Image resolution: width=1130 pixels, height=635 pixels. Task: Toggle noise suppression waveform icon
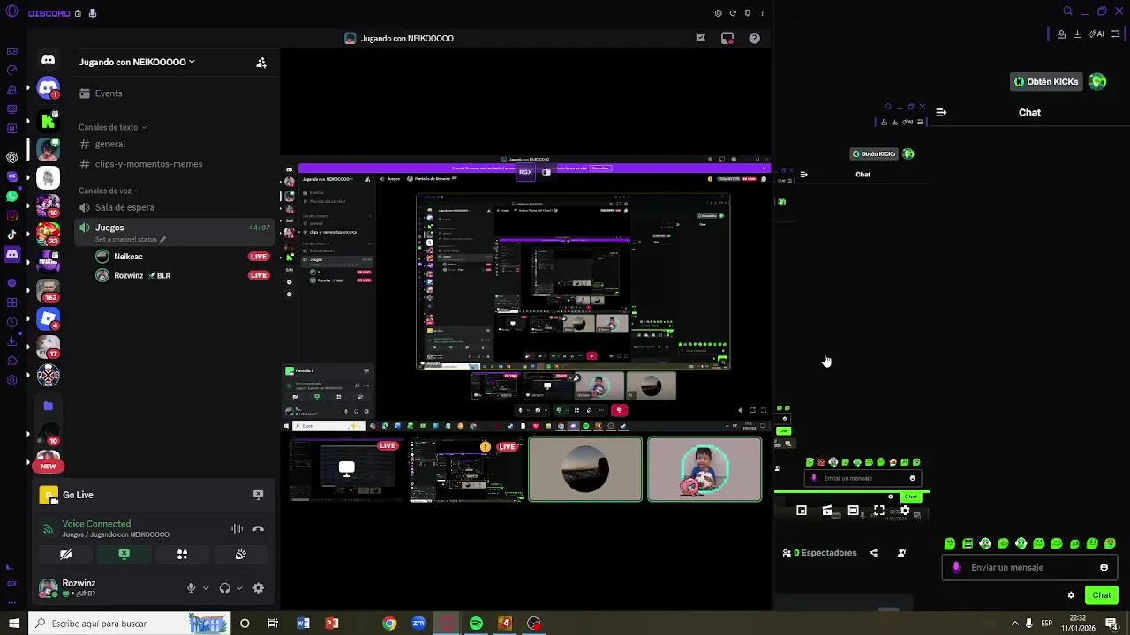pyautogui.click(x=237, y=529)
